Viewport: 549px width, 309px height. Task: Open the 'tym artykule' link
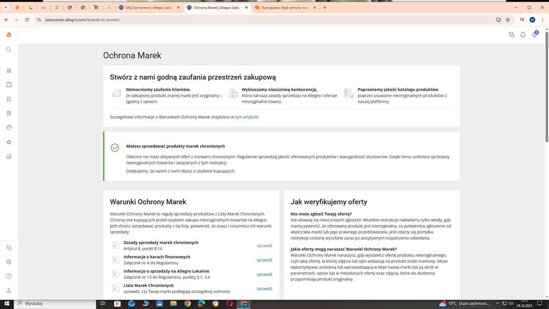246,117
